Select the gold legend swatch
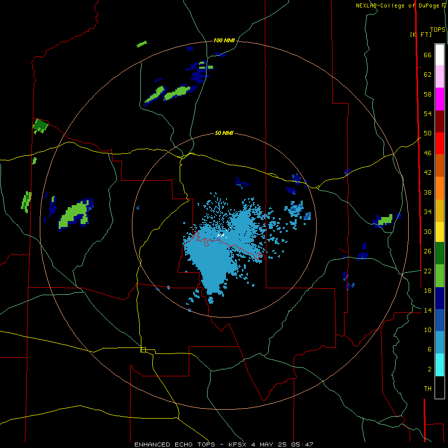The height and width of the screenshot is (448, 448). pos(440,211)
